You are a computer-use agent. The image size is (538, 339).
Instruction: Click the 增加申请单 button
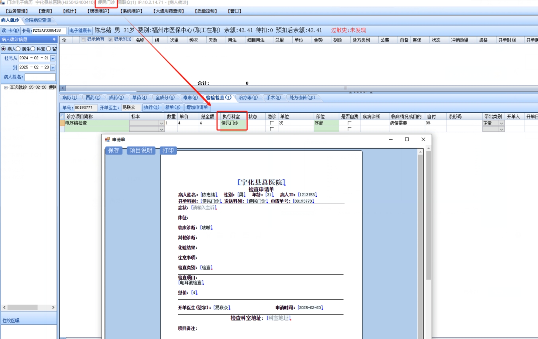coord(197,107)
